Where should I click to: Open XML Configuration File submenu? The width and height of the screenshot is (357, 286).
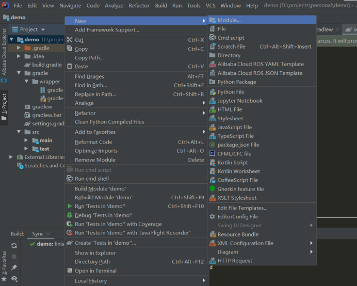[x=262, y=243]
